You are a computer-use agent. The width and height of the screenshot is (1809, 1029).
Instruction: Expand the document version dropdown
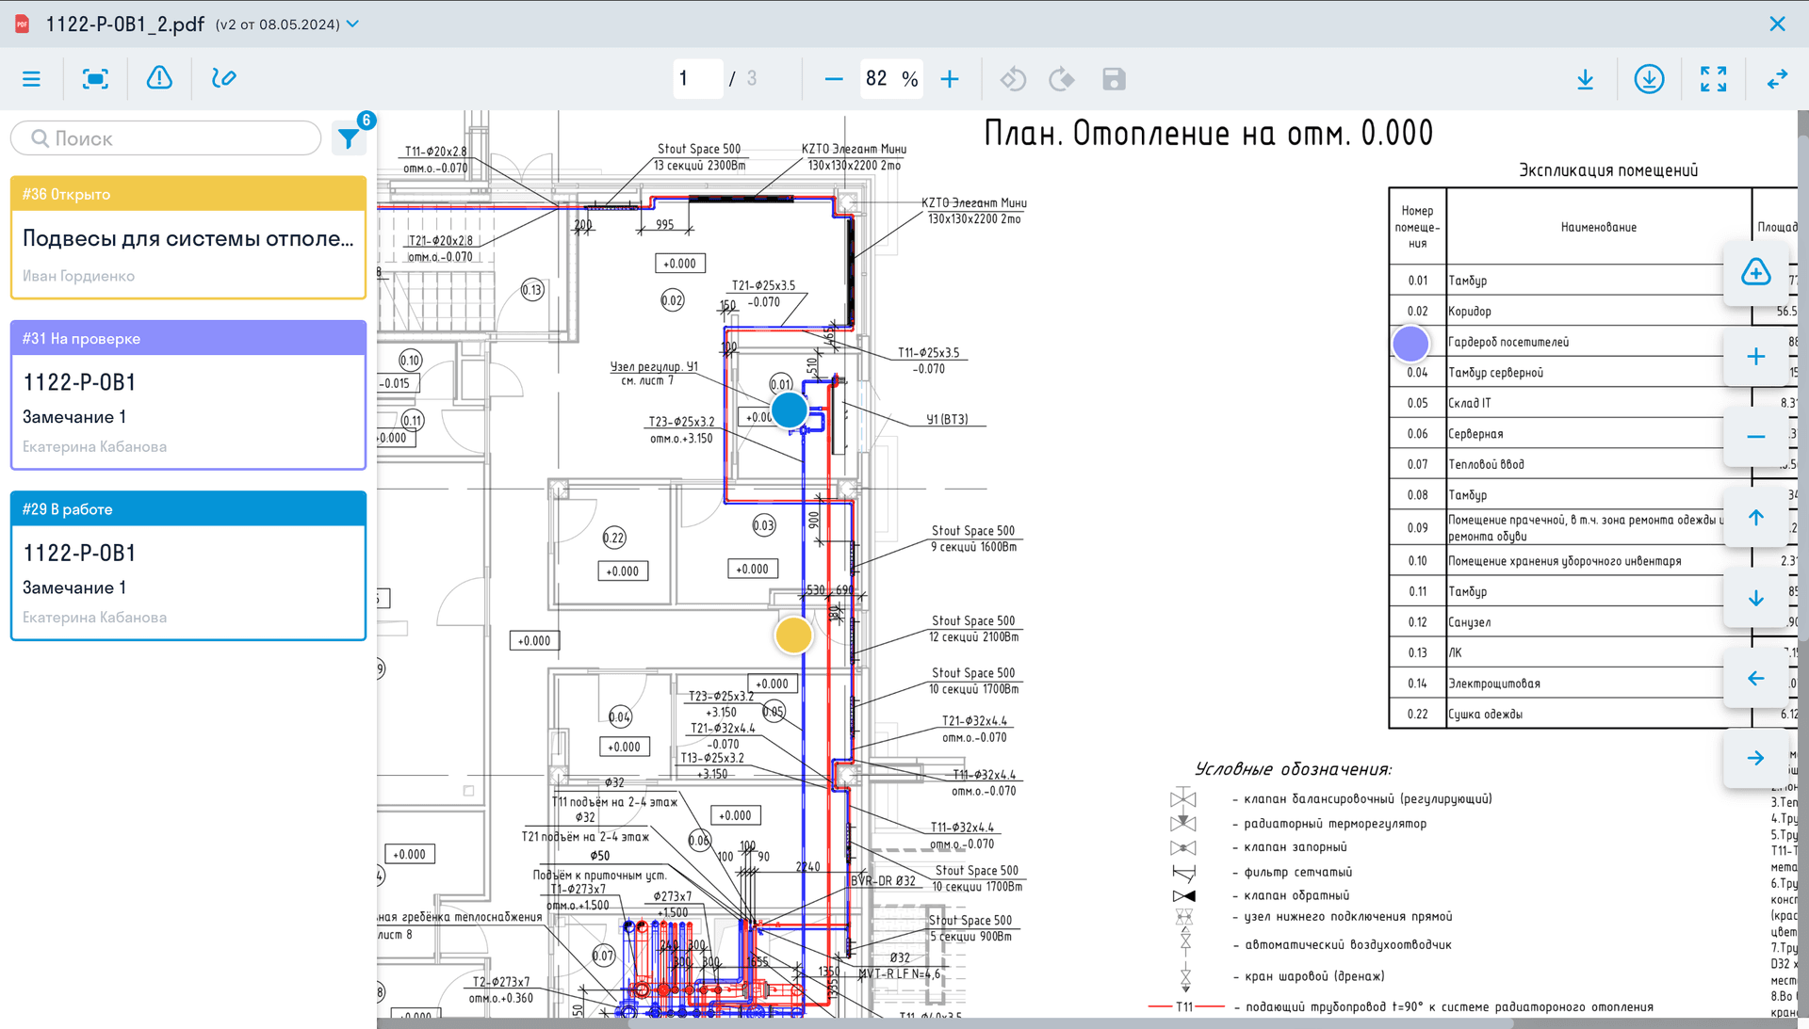[x=353, y=24]
